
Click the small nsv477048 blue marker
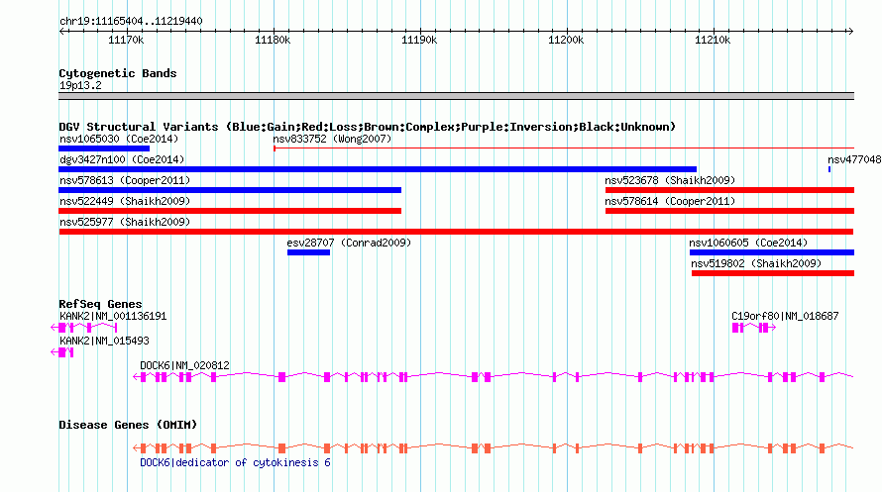[829, 169]
